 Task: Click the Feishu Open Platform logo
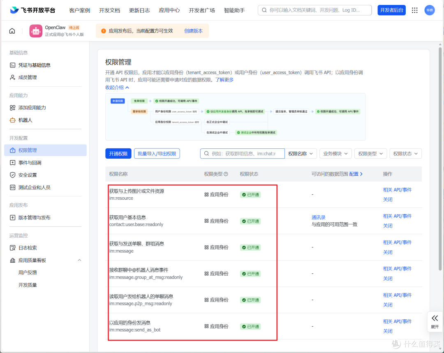(x=32, y=10)
